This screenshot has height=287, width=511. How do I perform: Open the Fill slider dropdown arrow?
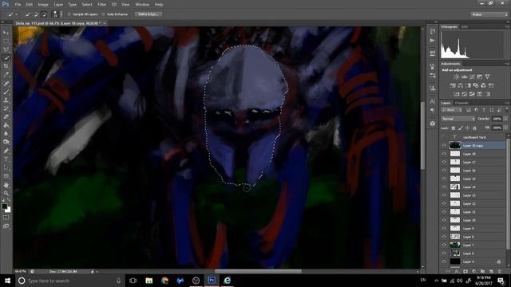click(x=505, y=128)
